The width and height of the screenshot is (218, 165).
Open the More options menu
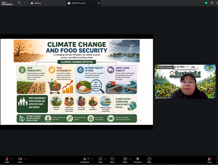pos(150,159)
